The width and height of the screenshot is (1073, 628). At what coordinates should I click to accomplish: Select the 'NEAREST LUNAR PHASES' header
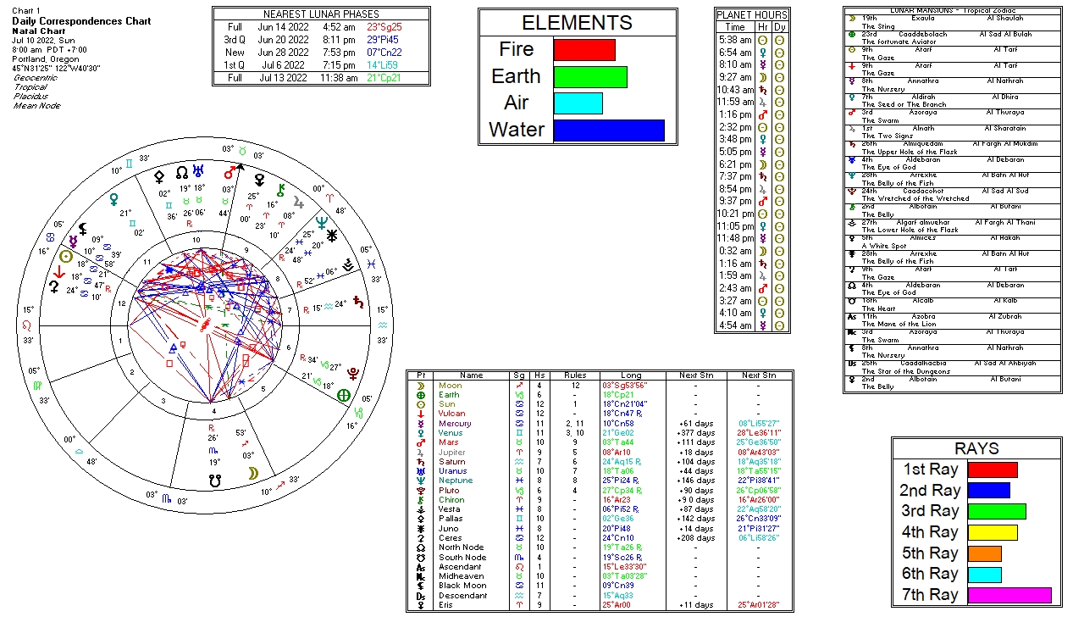pos(321,14)
